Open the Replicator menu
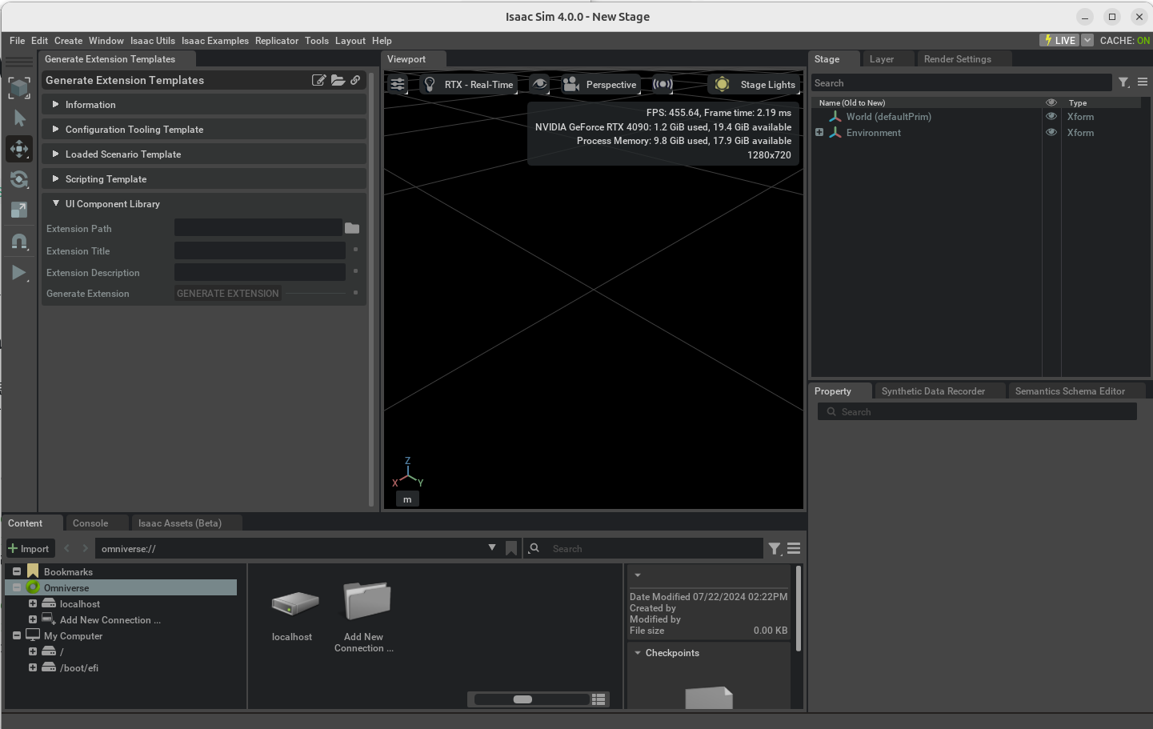 point(277,41)
